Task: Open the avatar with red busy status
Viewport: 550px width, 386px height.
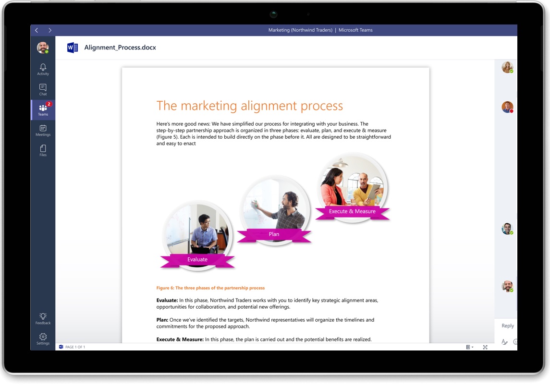Action: click(x=507, y=107)
